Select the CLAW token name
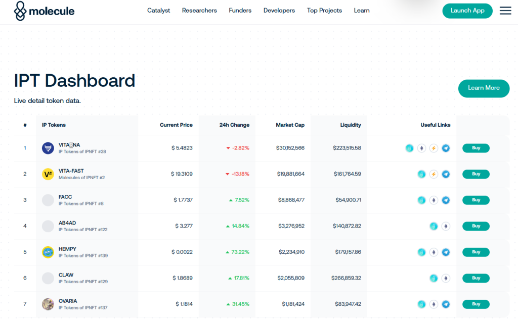Image resolution: width=518 pixels, height=322 pixels. coord(66,275)
